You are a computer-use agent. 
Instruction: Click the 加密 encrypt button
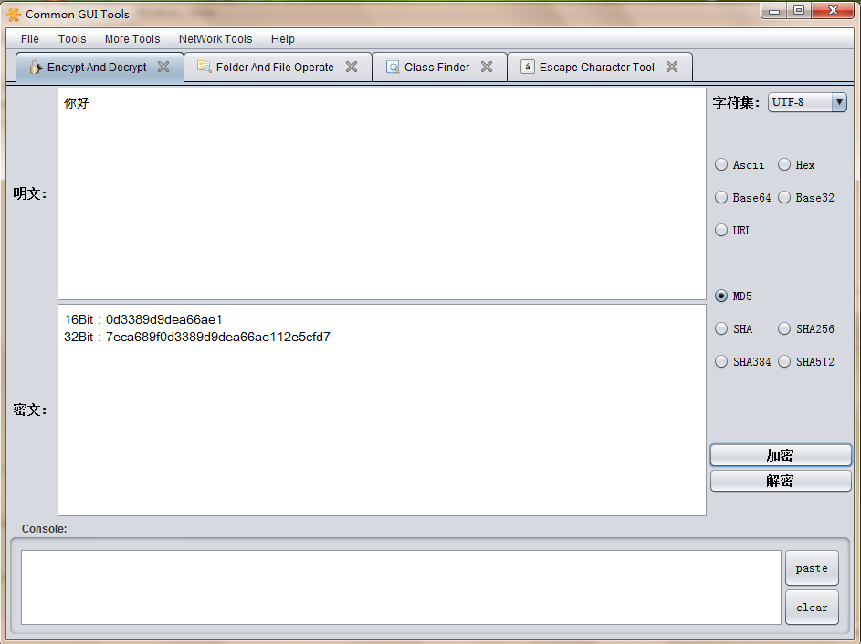click(781, 455)
